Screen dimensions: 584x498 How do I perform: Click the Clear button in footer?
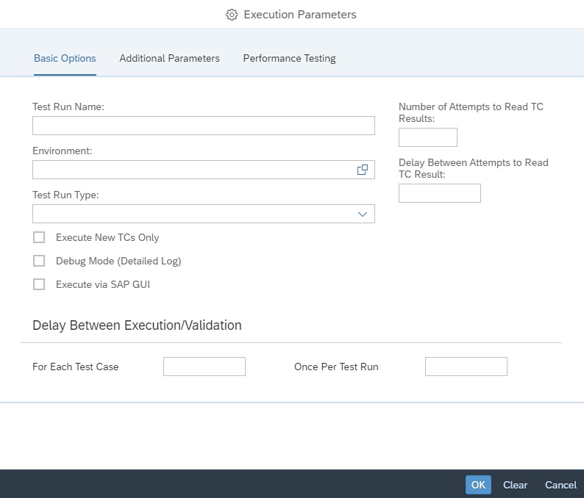coord(515,485)
